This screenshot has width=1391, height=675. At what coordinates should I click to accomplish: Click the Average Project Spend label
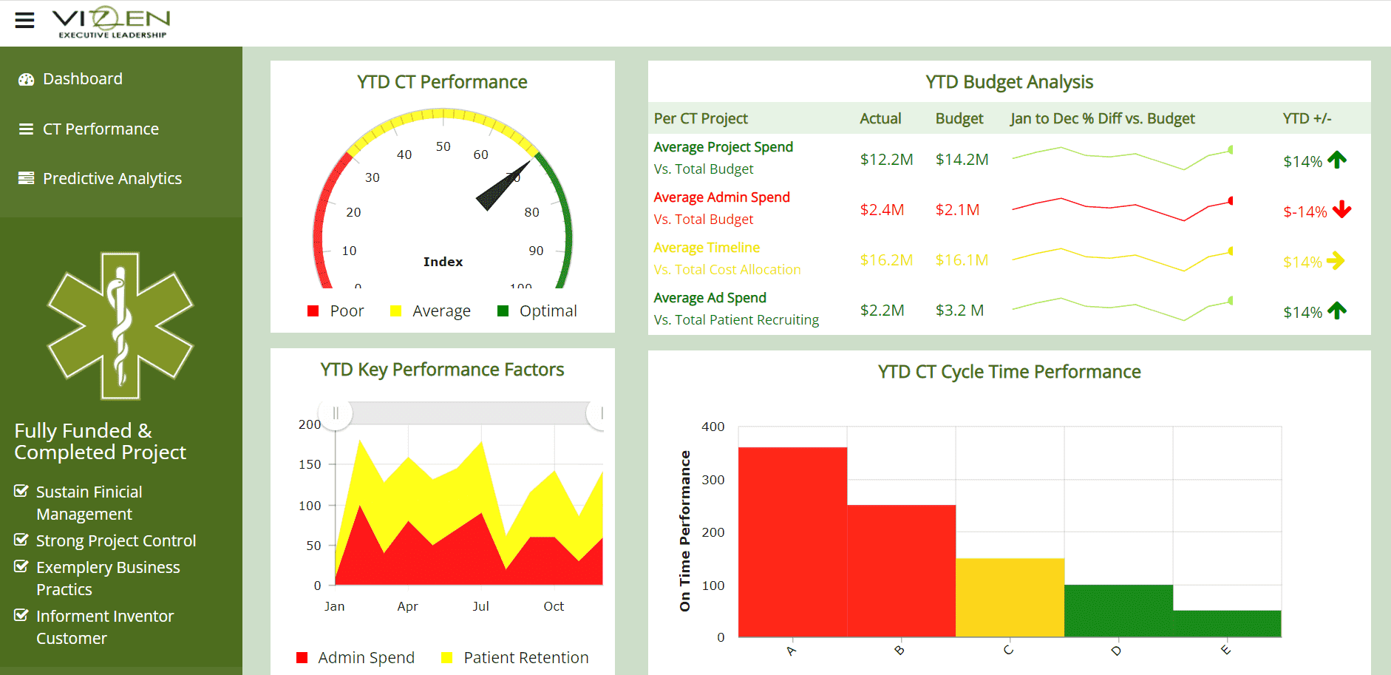pyautogui.click(x=723, y=147)
